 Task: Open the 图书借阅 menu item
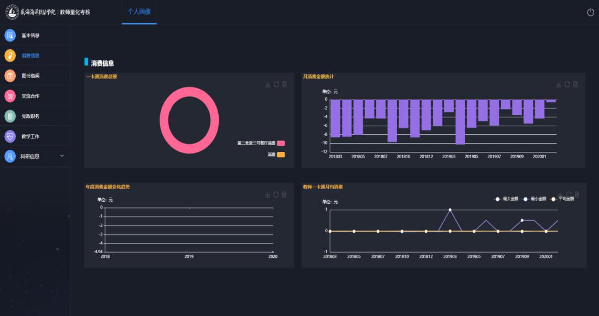(30, 76)
